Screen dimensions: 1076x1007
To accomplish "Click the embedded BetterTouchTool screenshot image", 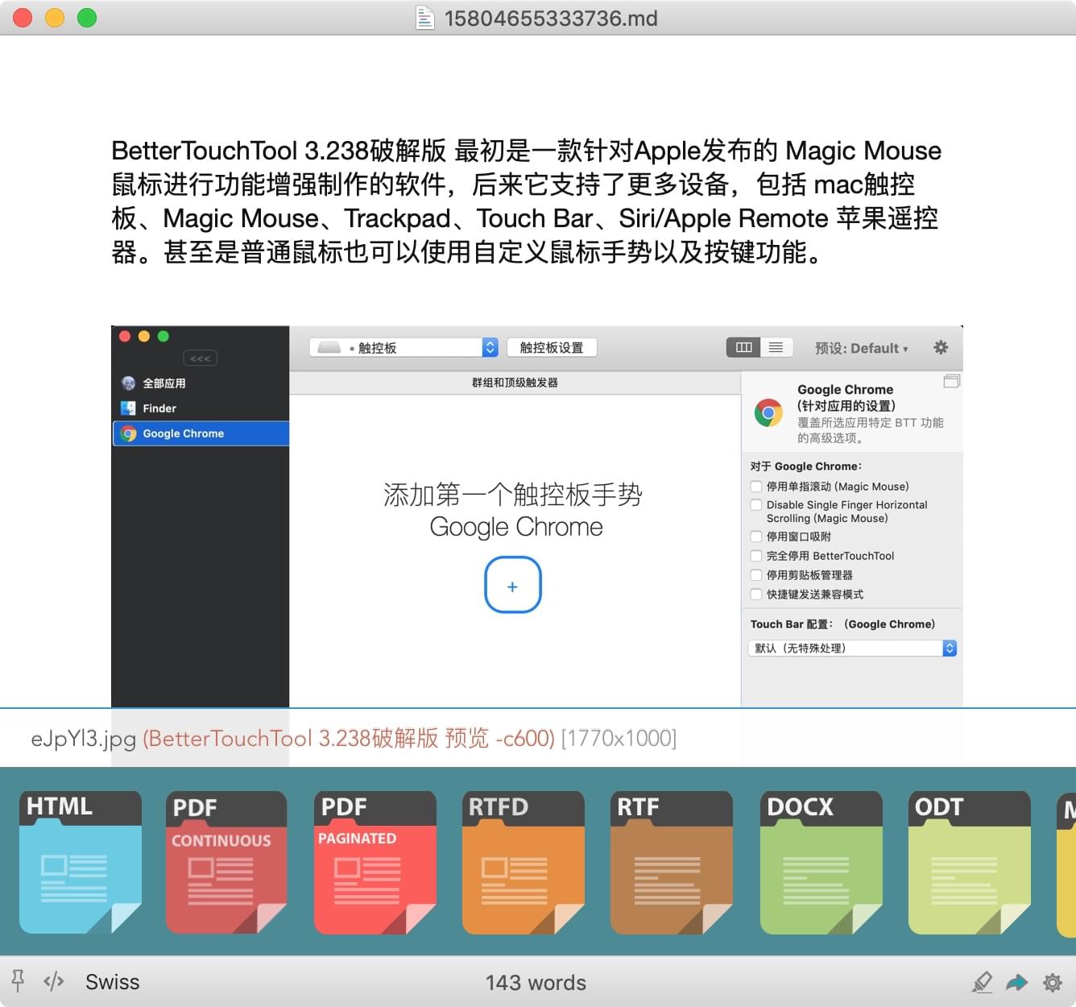I will tap(536, 516).
